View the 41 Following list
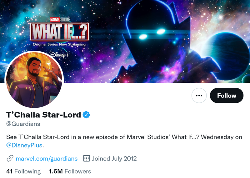Screen dimensions: 250x178 [x=23, y=171]
